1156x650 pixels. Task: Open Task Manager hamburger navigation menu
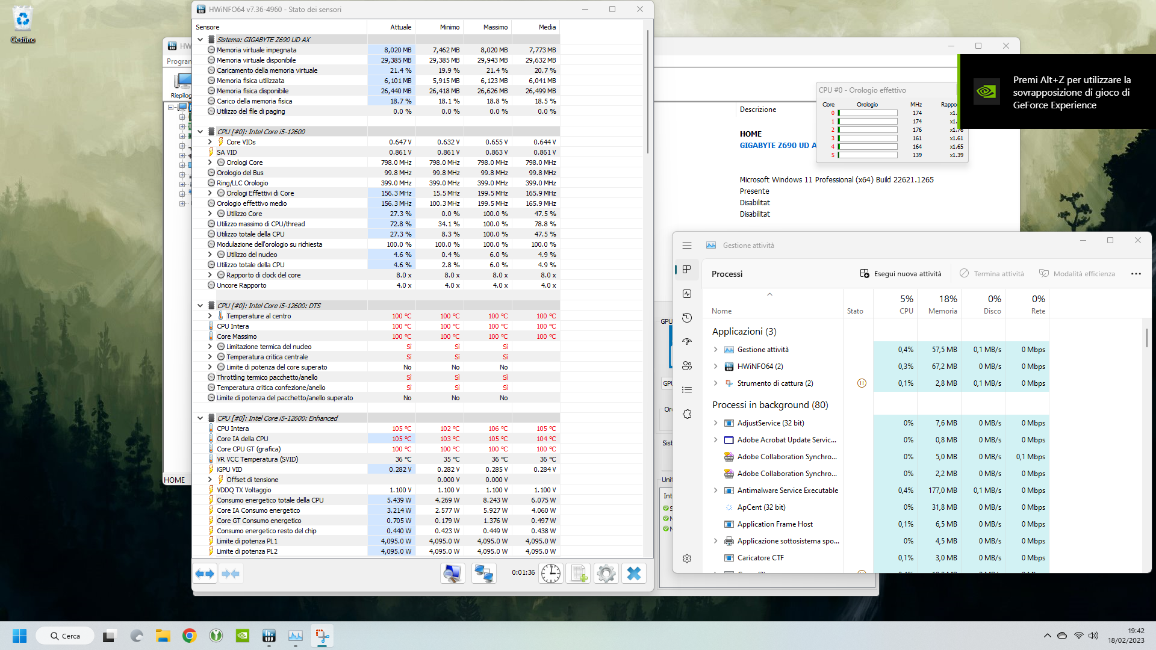(x=687, y=246)
